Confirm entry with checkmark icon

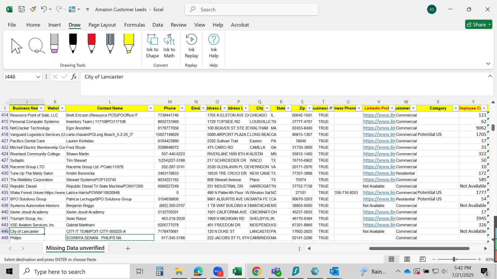(x=64, y=77)
